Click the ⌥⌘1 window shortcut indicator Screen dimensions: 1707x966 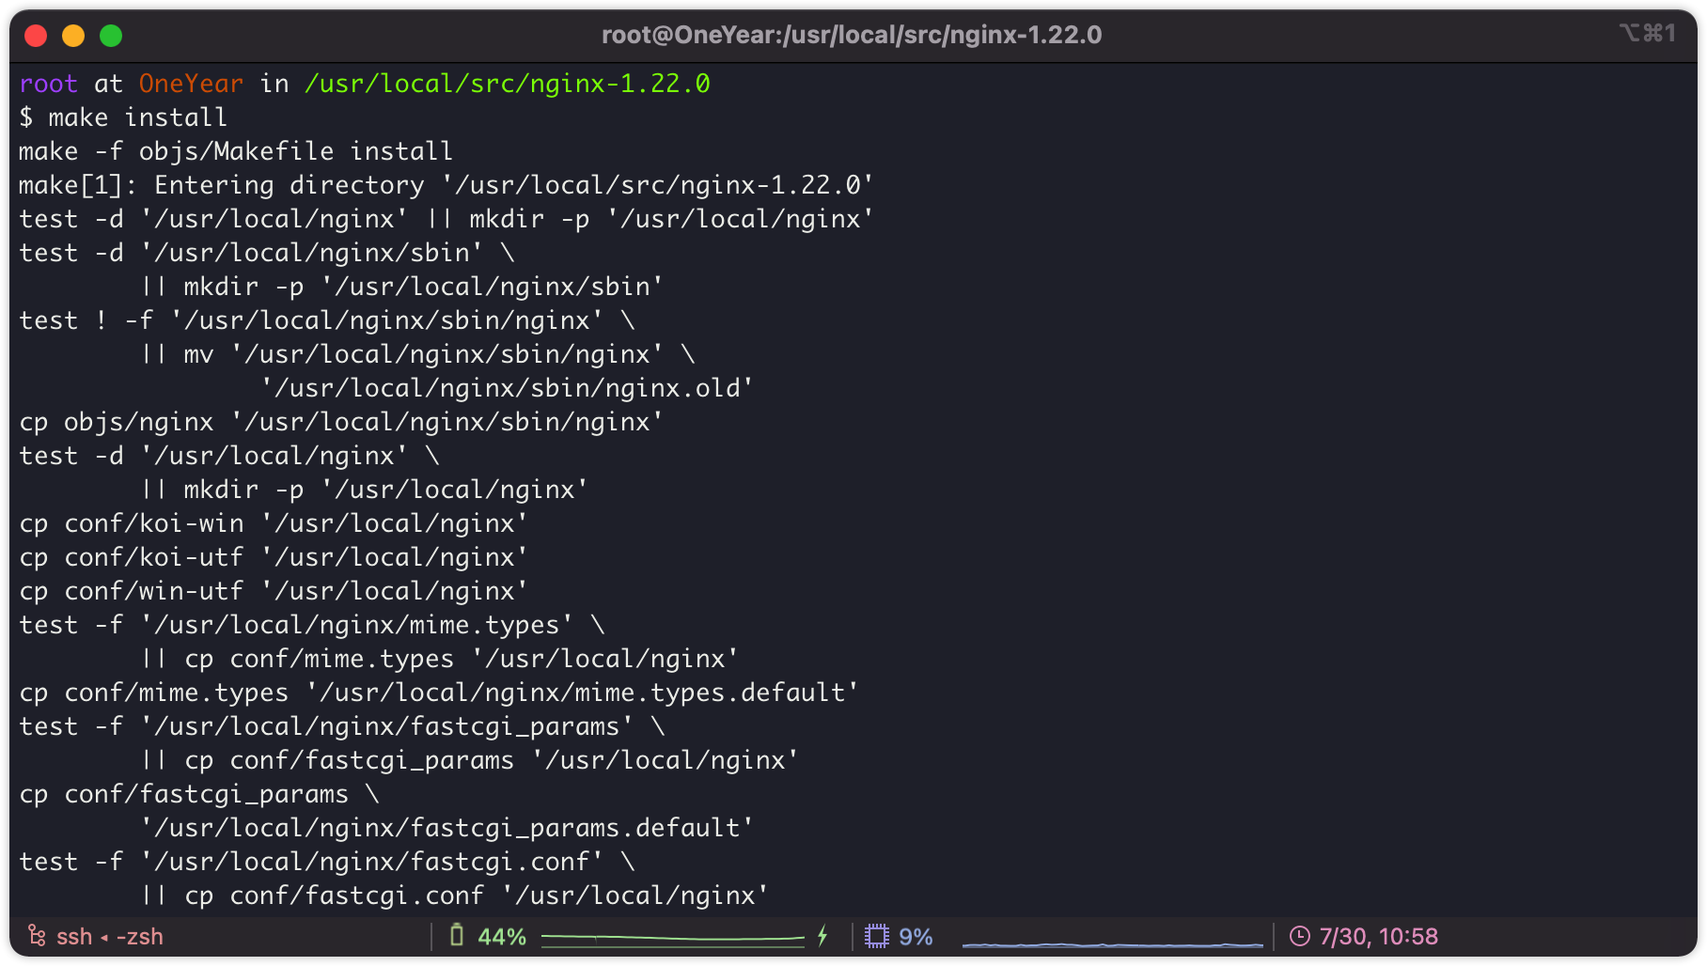tap(1648, 33)
